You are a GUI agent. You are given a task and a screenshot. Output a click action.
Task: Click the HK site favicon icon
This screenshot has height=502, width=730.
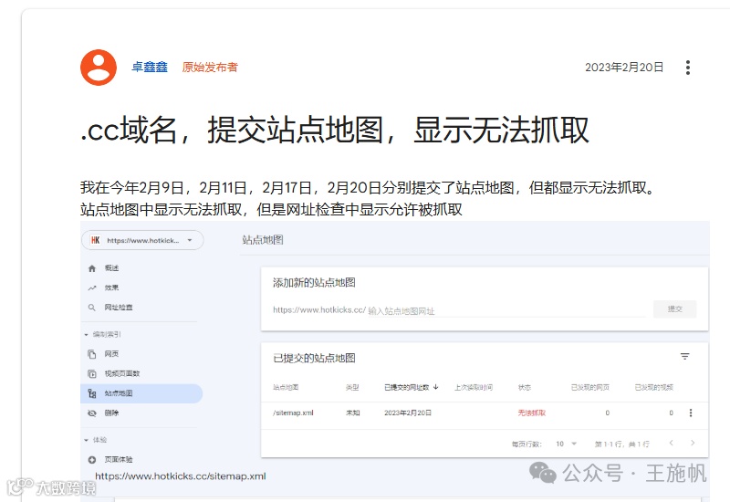[x=96, y=240]
